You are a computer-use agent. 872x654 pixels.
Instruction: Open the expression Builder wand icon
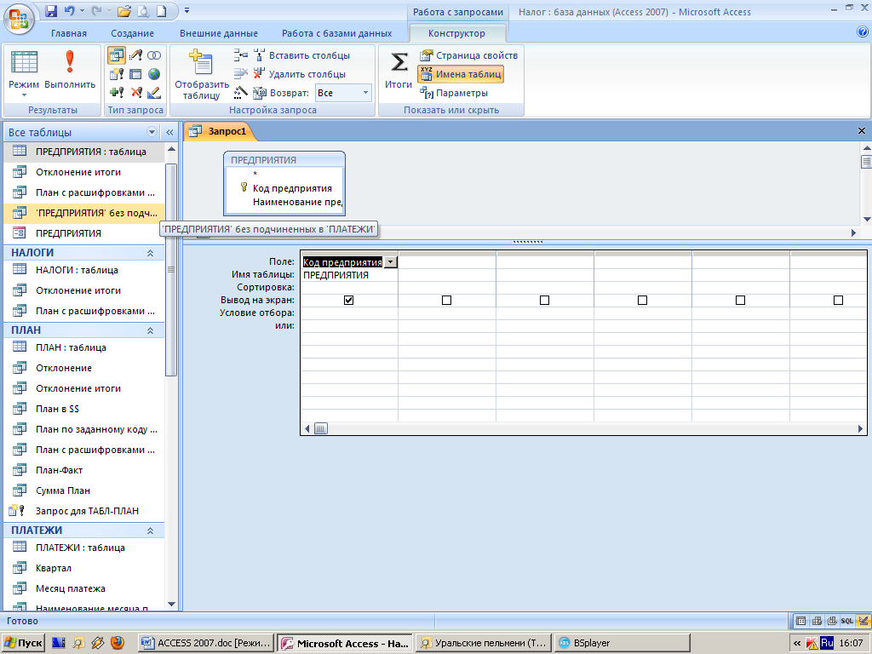click(x=241, y=92)
